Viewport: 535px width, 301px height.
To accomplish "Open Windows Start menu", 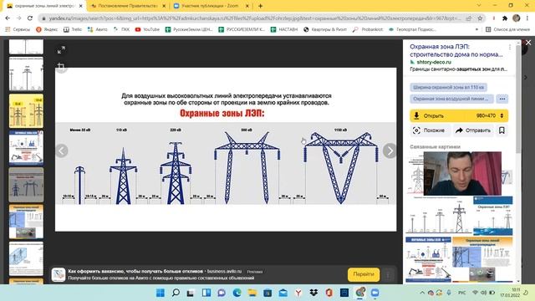I will click(x=160, y=293).
